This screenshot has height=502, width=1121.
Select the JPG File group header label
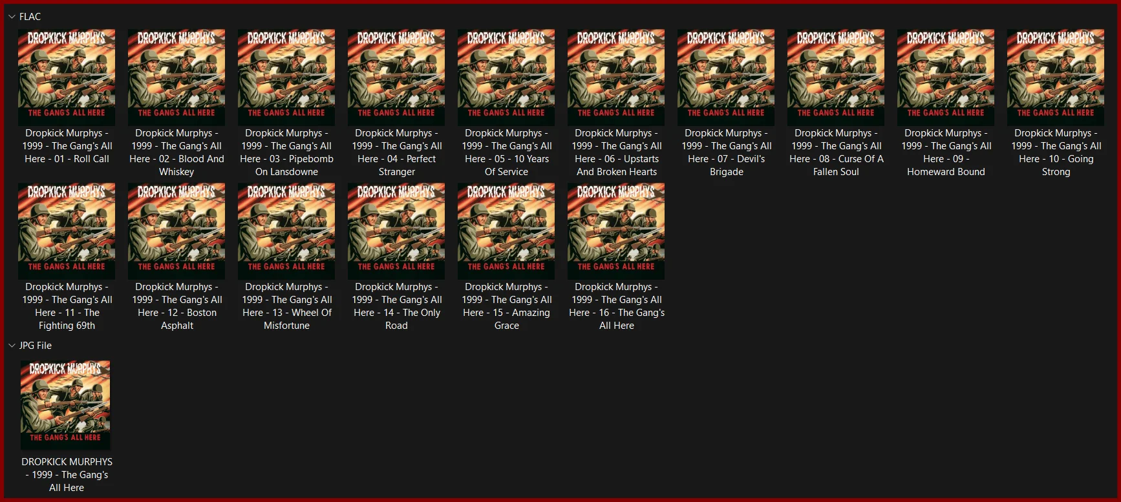pyautogui.click(x=36, y=346)
